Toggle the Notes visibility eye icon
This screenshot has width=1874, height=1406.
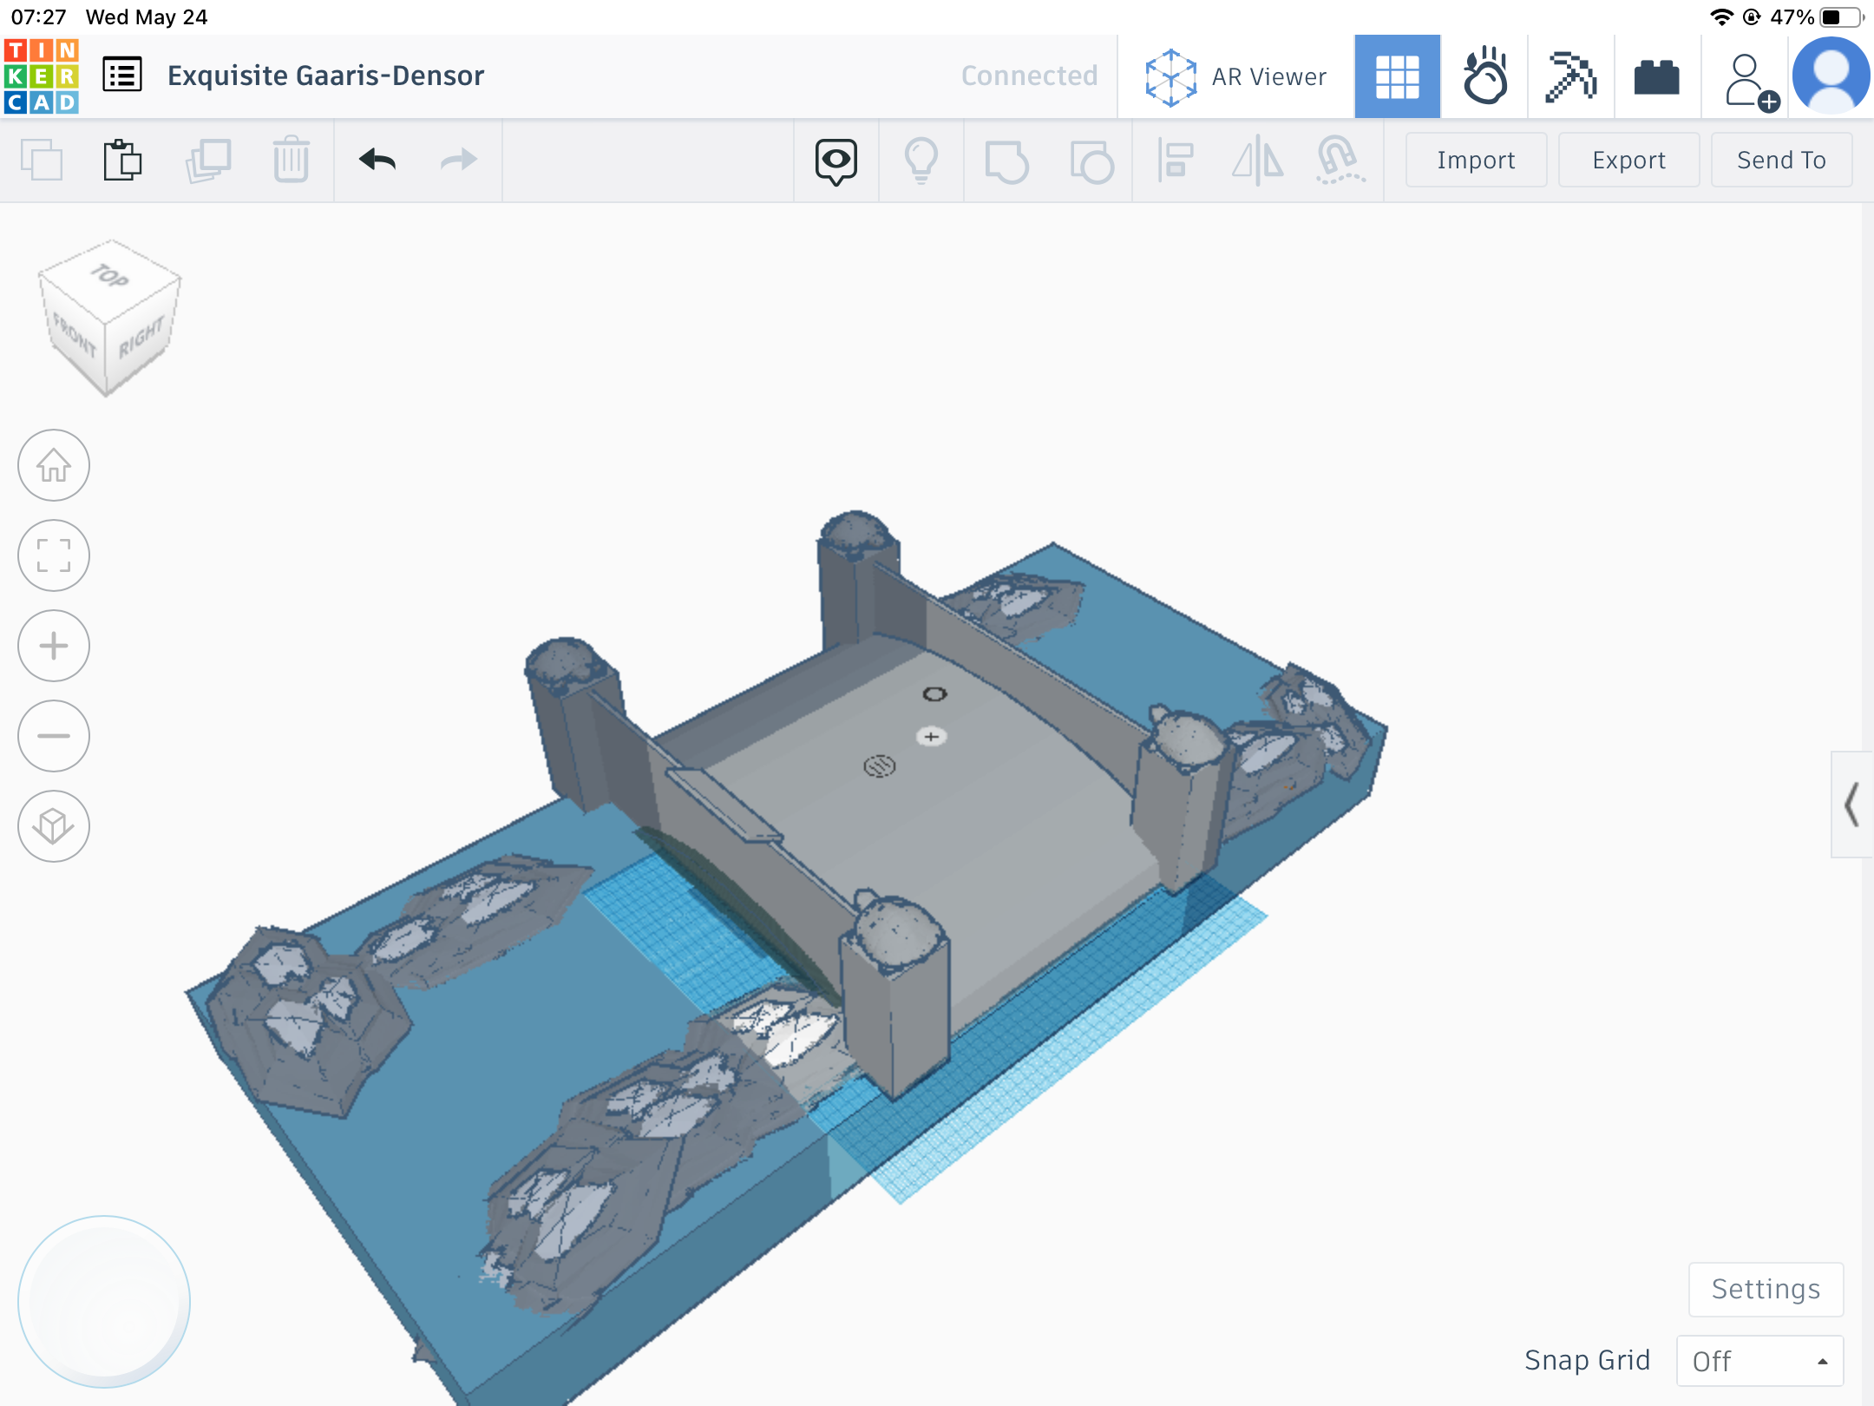[835, 161]
